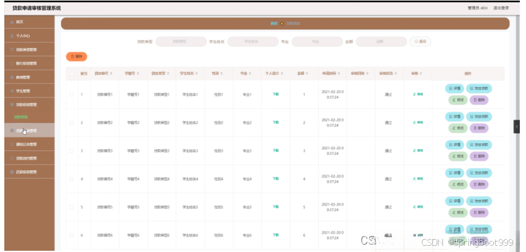Check the checkbox for row 3

(x=71, y=151)
